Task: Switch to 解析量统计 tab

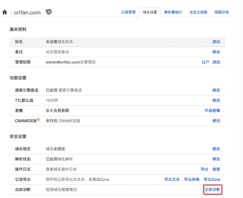Action: [173, 12]
